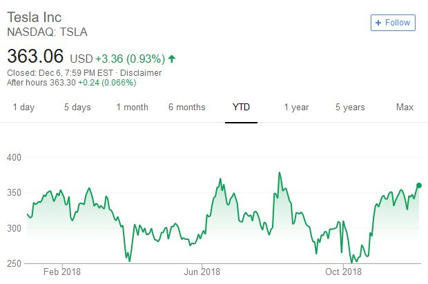
Task: Open the Disclaimer link
Action: point(141,73)
